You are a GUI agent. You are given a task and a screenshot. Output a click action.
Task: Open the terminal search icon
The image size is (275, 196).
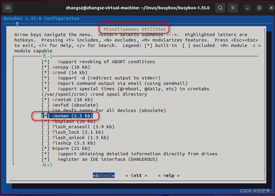tap(220, 8)
